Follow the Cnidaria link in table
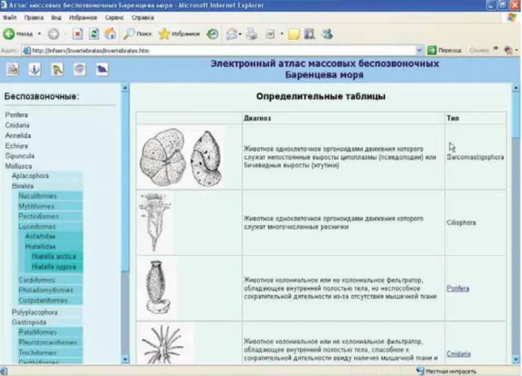 [458, 354]
